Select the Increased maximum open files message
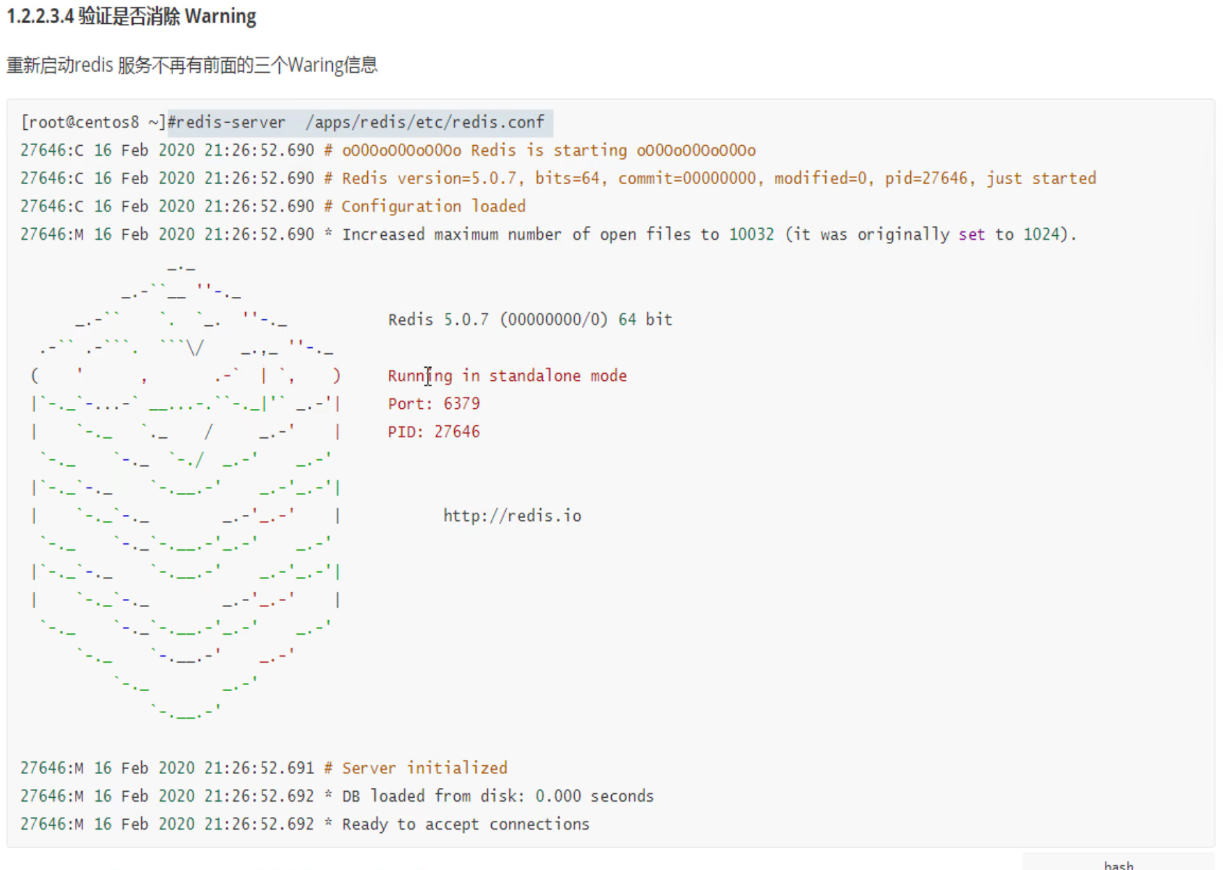Image resolution: width=1223 pixels, height=870 pixels. coord(548,234)
